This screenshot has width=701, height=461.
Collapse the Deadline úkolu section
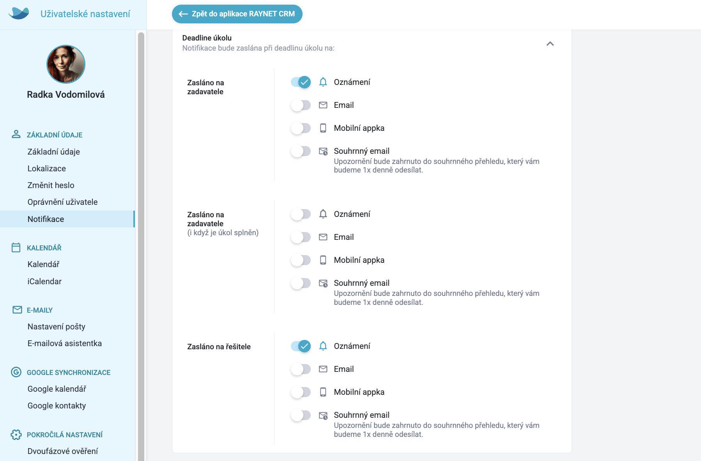click(550, 44)
